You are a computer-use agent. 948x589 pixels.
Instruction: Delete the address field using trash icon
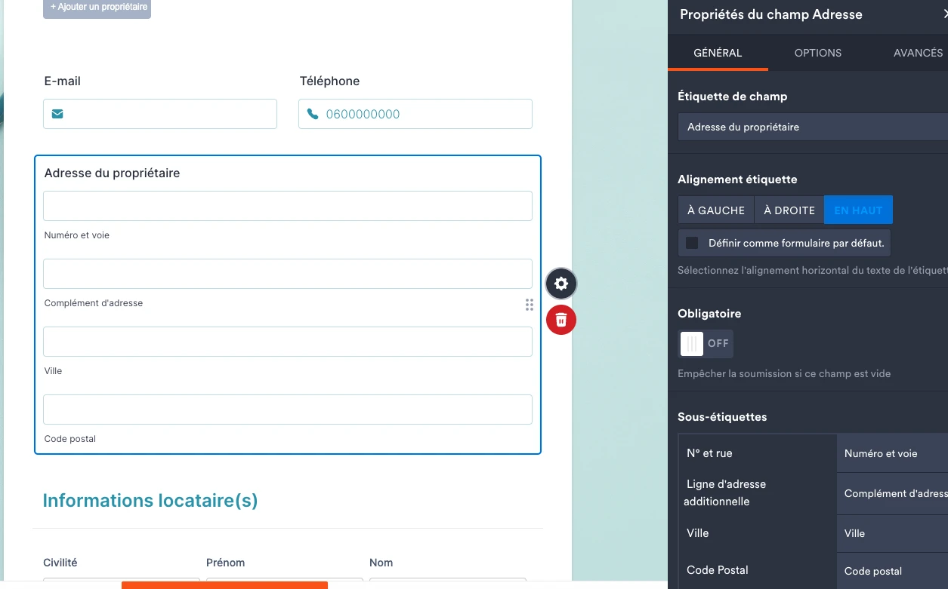tap(560, 320)
